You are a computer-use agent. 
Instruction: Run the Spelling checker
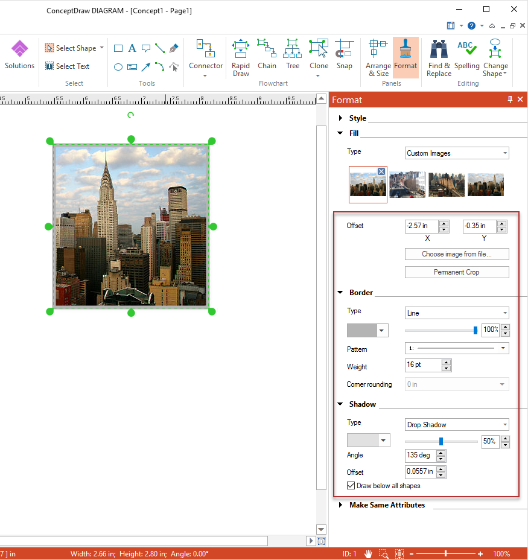point(466,55)
